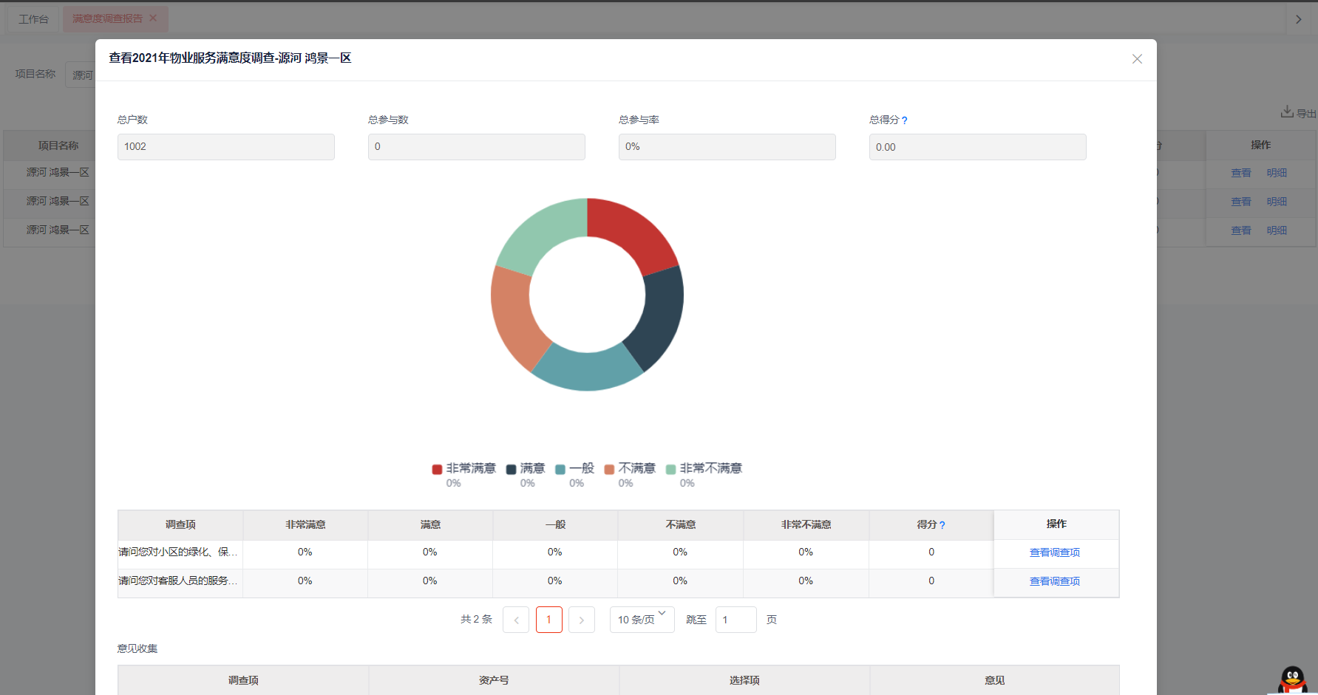Image resolution: width=1318 pixels, height=695 pixels.
Task: Open 查看调查项 for the 客服人员 question
Action: pos(1055,581)
